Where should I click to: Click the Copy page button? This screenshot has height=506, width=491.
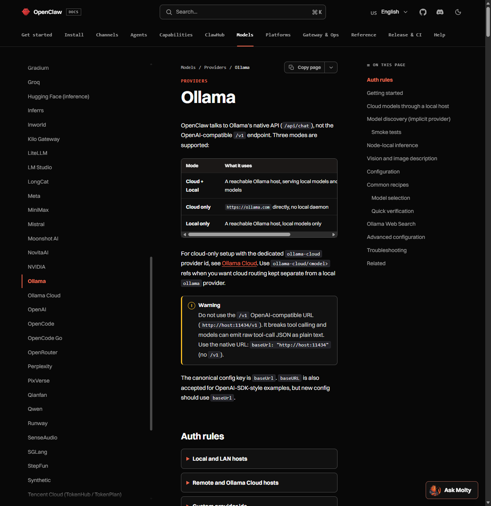coord(305,67)
